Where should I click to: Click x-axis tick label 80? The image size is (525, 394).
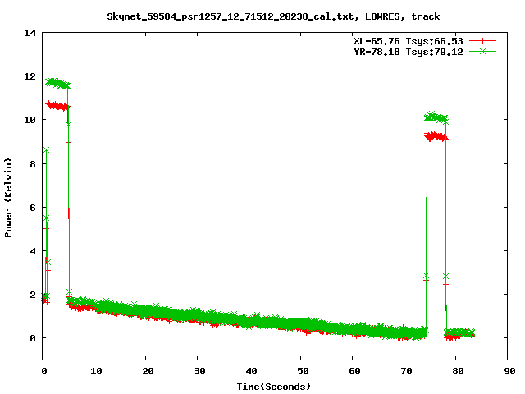pyautogui.click(x=458, y=371)
